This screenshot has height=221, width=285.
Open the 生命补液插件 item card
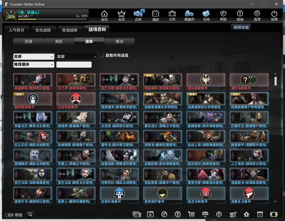tap(119, 195)
